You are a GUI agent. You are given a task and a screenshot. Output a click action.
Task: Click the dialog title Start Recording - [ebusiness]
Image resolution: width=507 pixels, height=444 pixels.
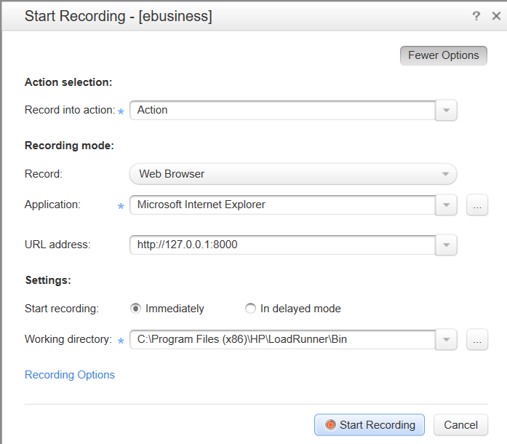click(x=119, y=16)
